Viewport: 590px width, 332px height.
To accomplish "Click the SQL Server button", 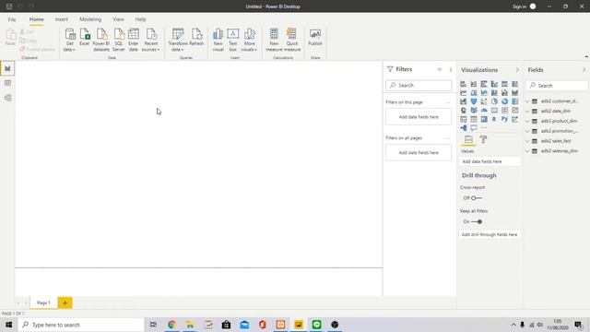I will (x=119, y=40).
